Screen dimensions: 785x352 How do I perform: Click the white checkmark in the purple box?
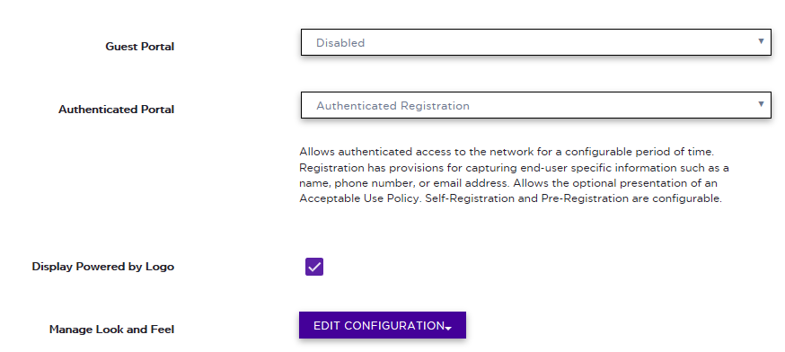[313, 267]
